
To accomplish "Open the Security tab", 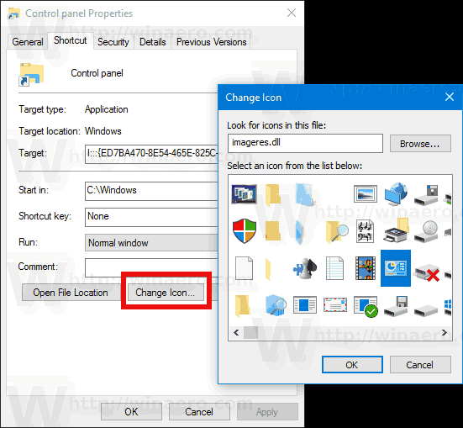I will pos(113,42).
